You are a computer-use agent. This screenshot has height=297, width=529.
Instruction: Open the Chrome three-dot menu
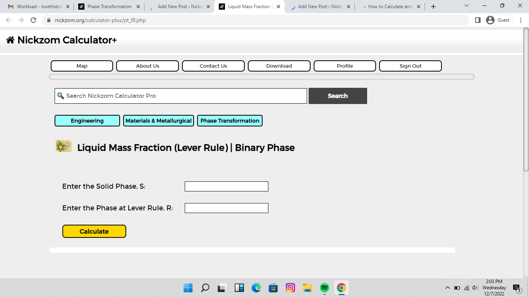521,20
